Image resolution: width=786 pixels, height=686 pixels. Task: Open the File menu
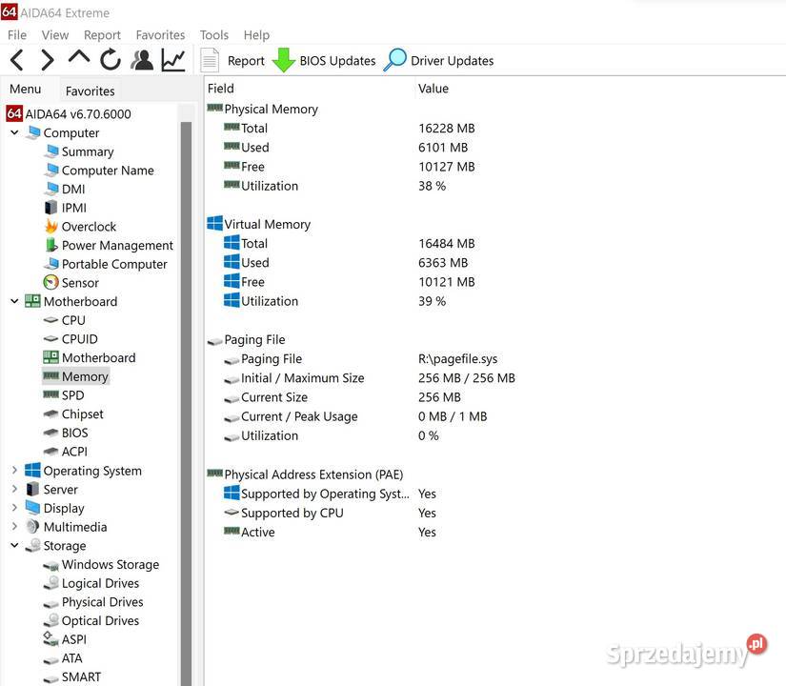click(x=17, y=35)
